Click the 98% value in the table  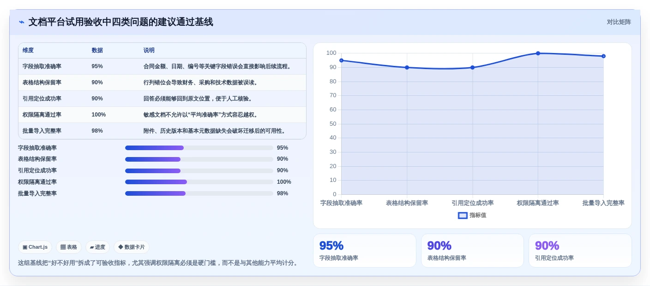(97, 131)
